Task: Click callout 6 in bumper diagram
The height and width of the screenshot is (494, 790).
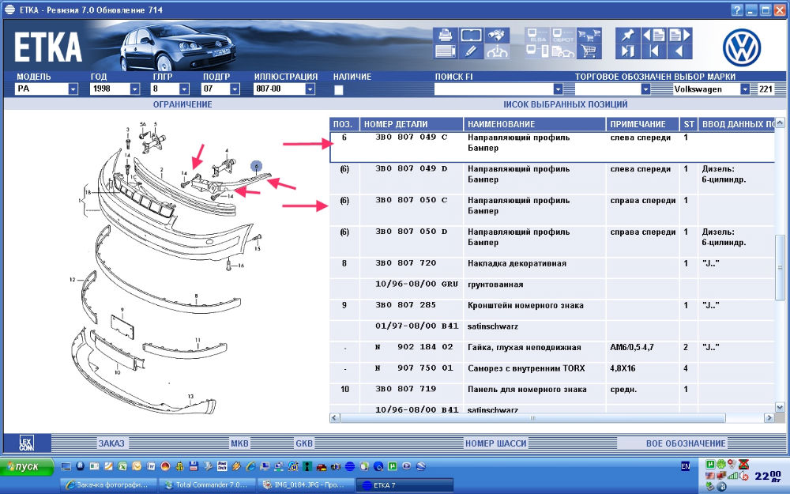Action: 257,166
